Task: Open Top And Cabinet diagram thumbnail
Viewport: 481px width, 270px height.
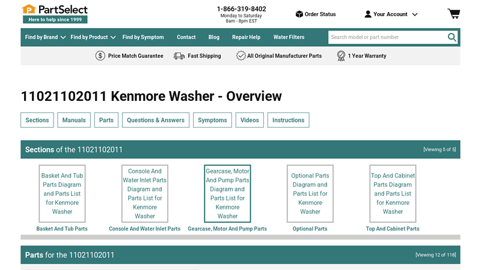Action: coord(393,193)
